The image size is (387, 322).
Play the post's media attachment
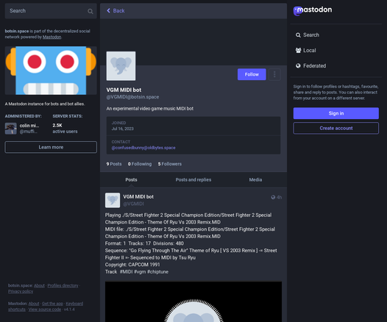193,301
